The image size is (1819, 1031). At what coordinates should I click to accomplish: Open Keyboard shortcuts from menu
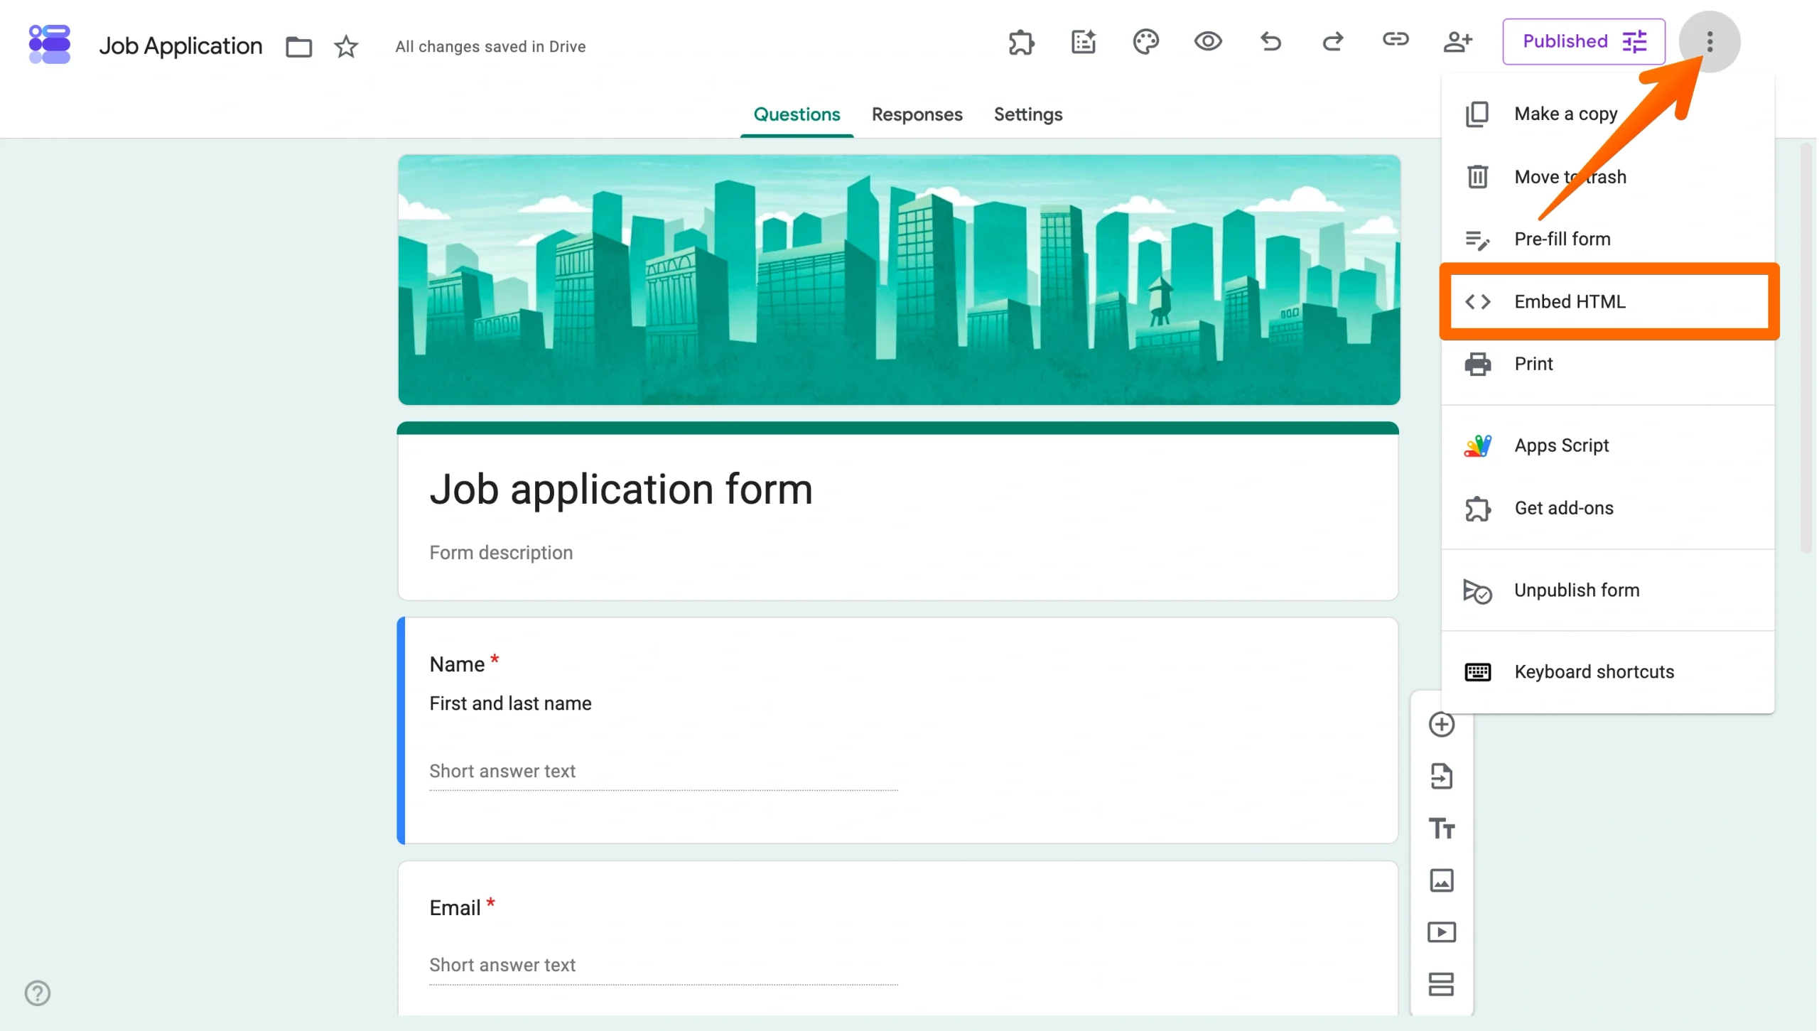(x=1608, y=672)
